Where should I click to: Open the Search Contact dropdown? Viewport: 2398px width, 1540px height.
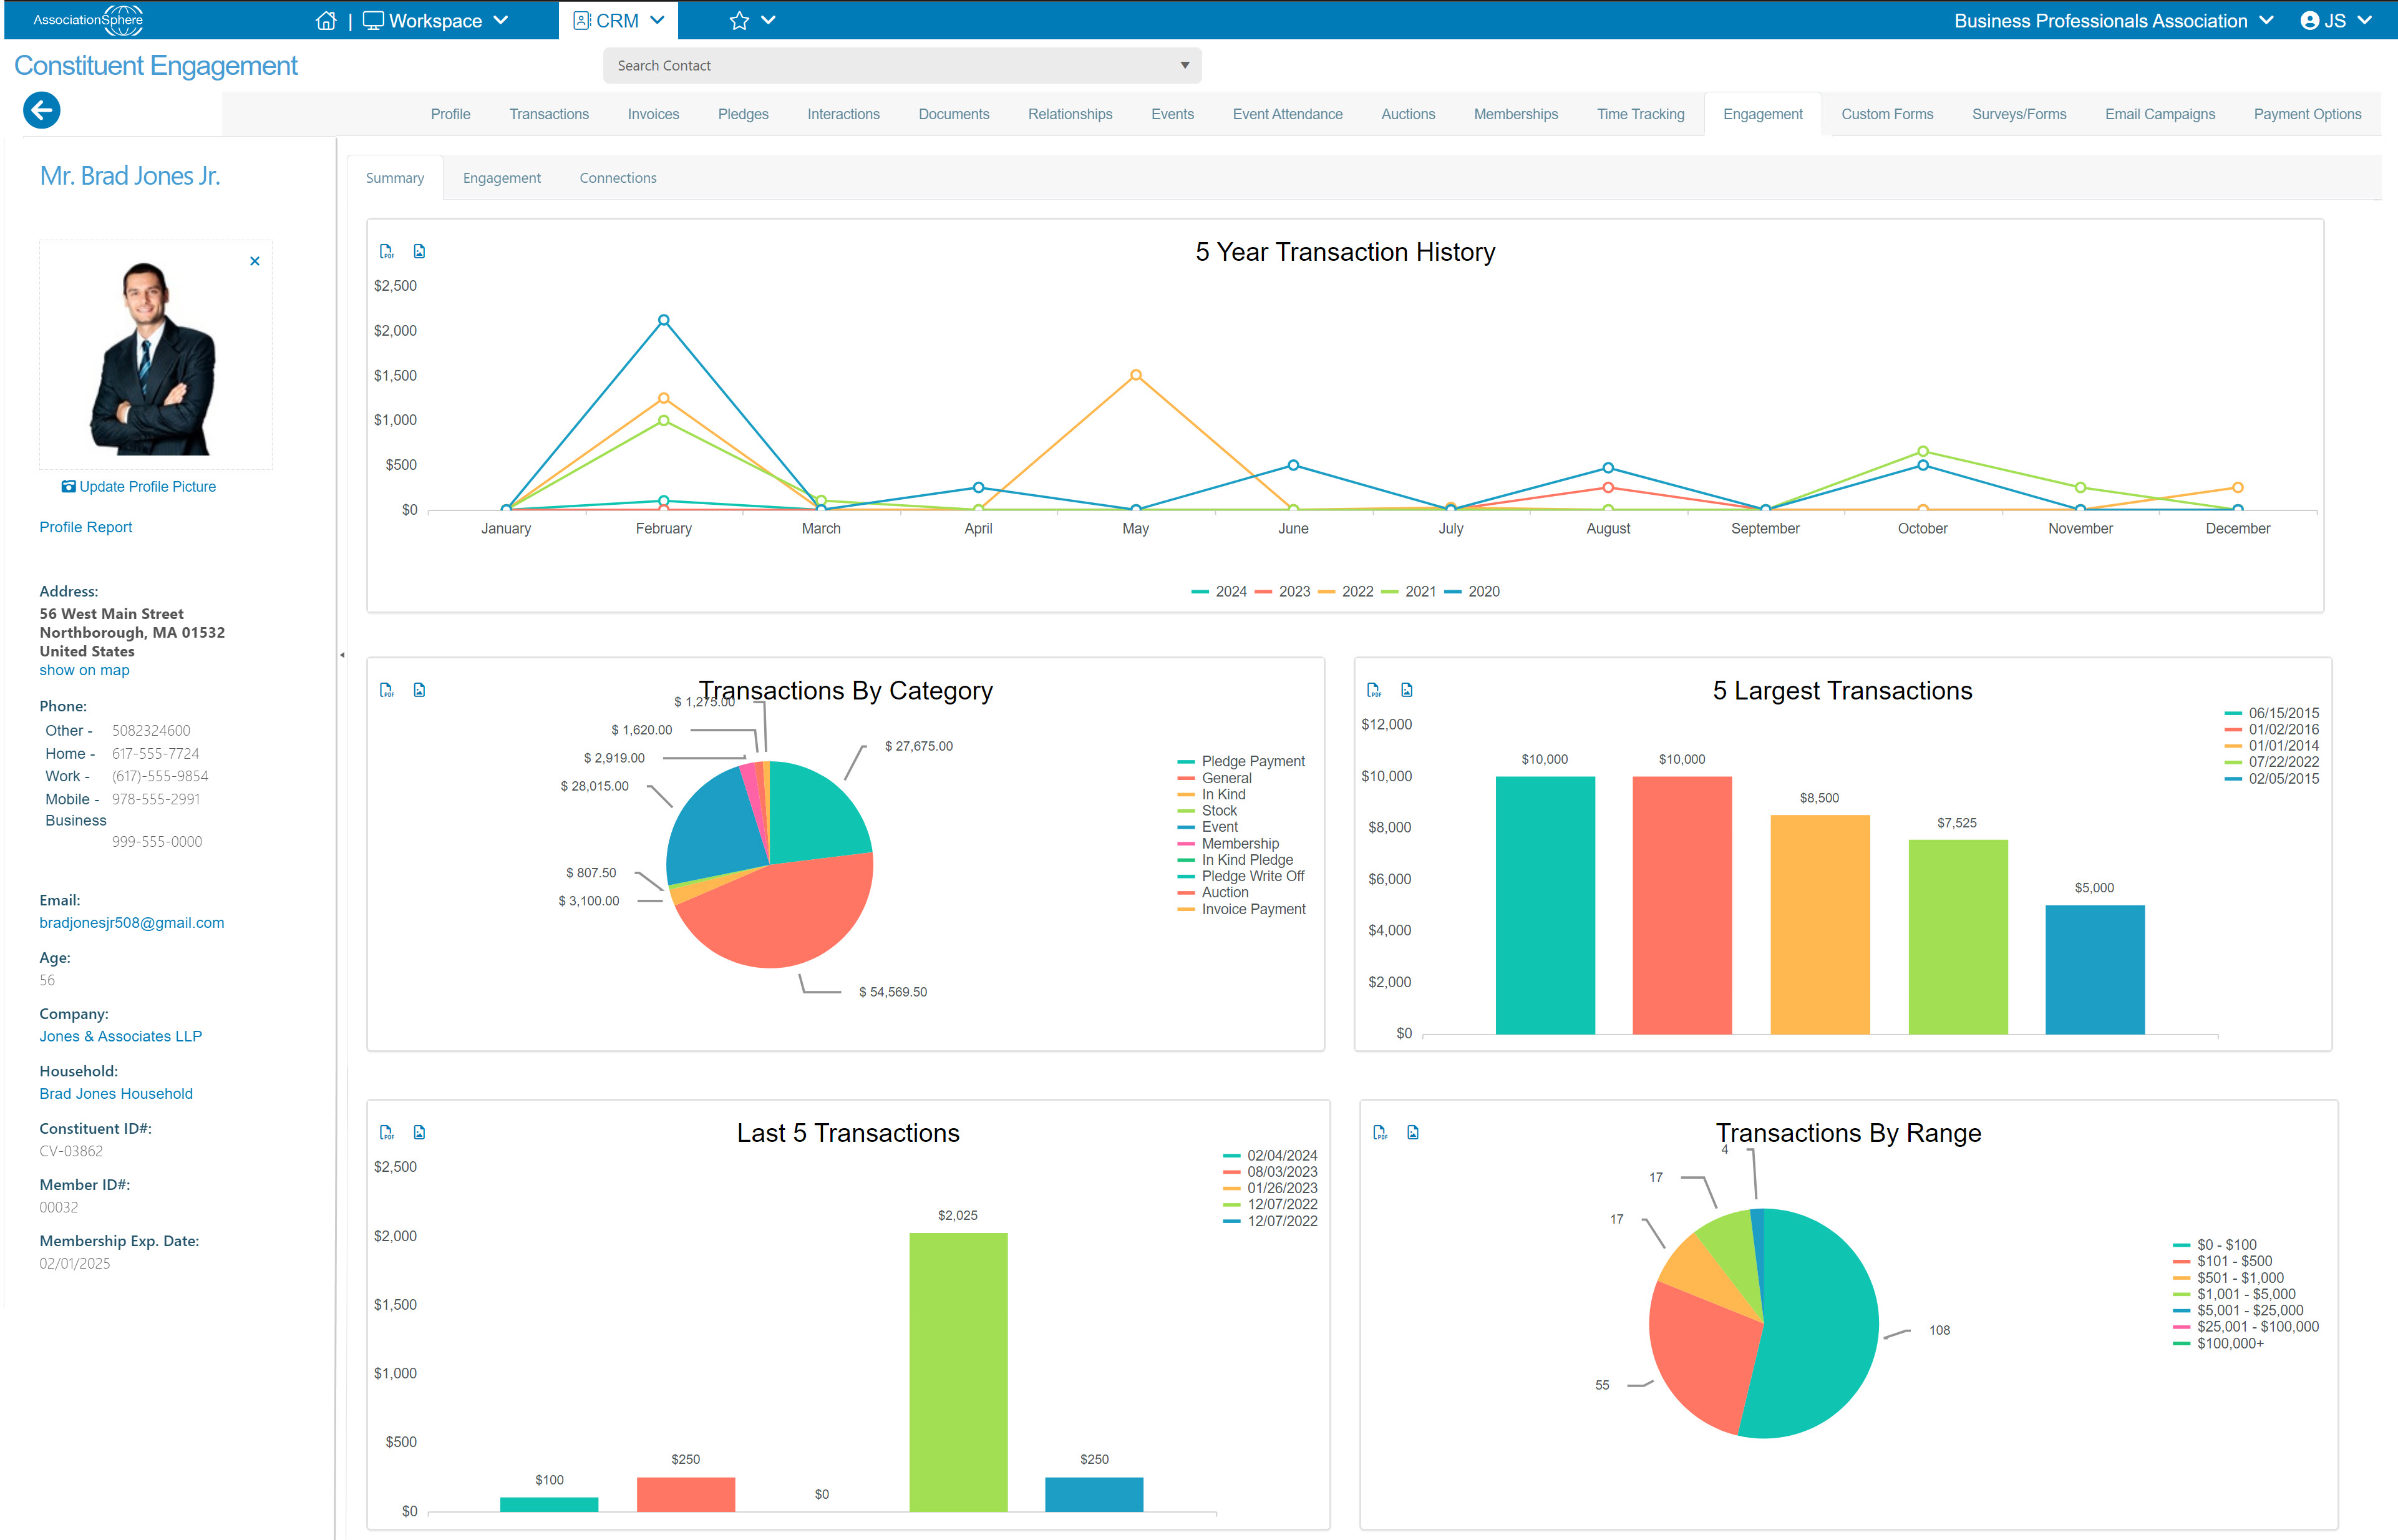point(903,66)
